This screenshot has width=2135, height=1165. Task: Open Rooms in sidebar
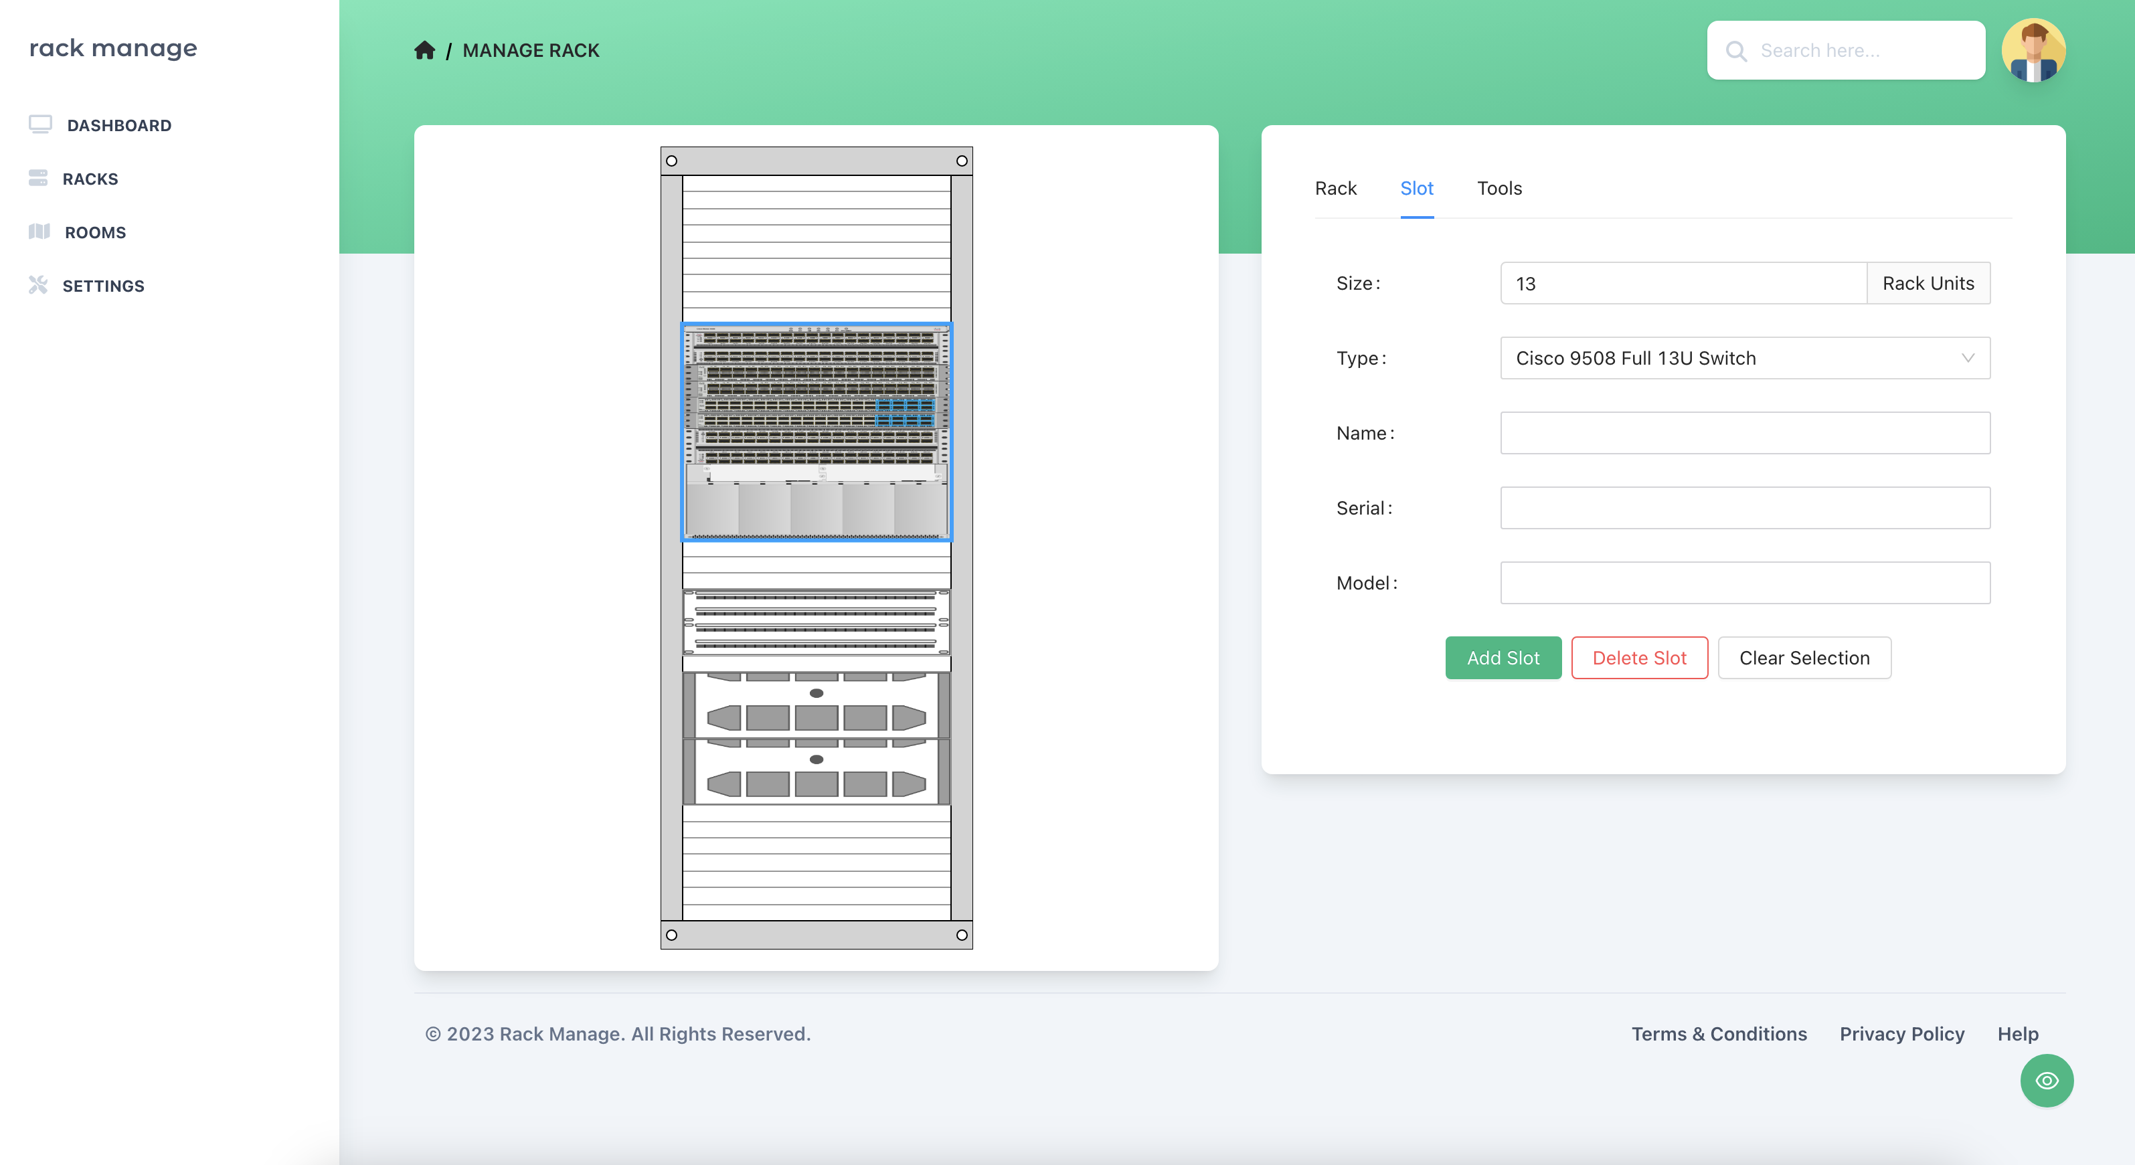click(95, 233)
